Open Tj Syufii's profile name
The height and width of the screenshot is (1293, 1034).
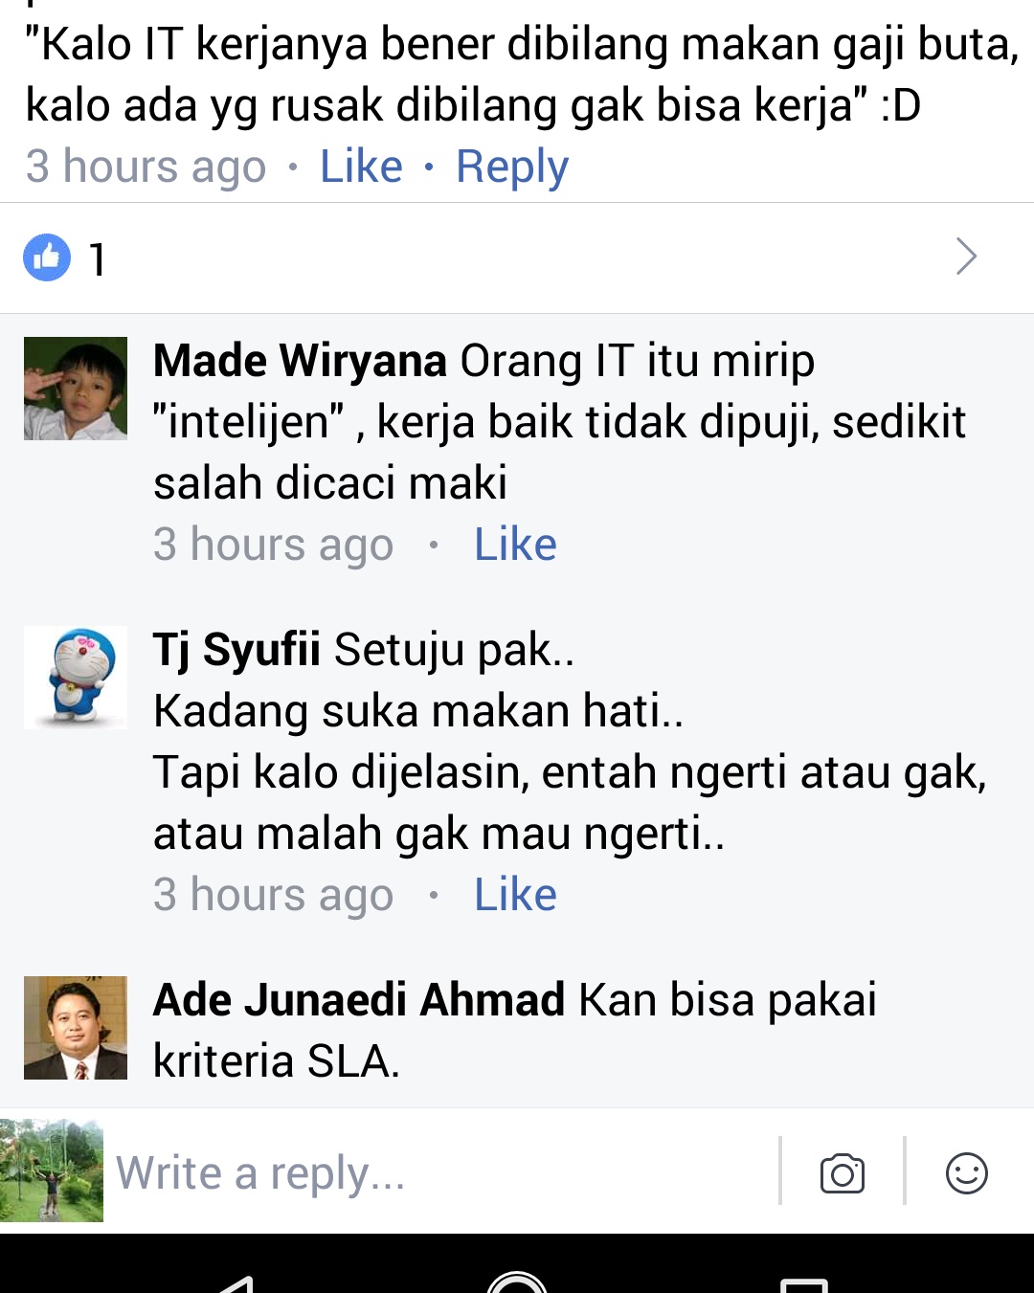pyautogui.click(x=236, y=651)
